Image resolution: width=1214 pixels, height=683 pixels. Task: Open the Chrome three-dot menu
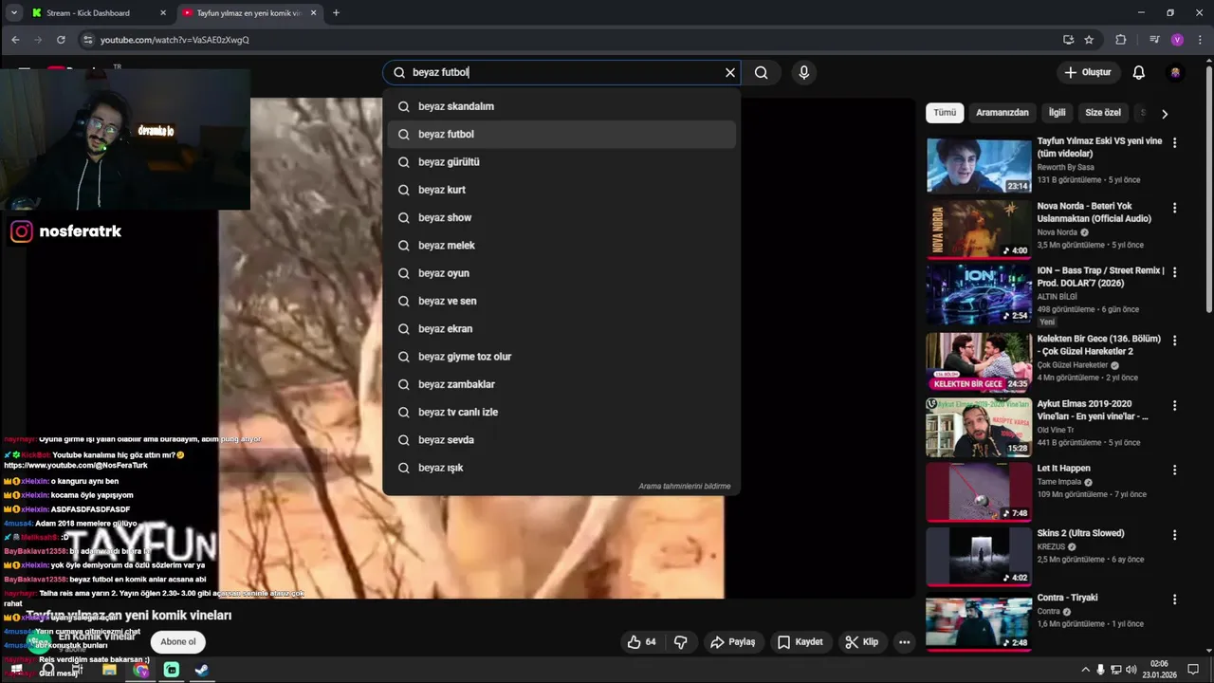coord(1199,40)
